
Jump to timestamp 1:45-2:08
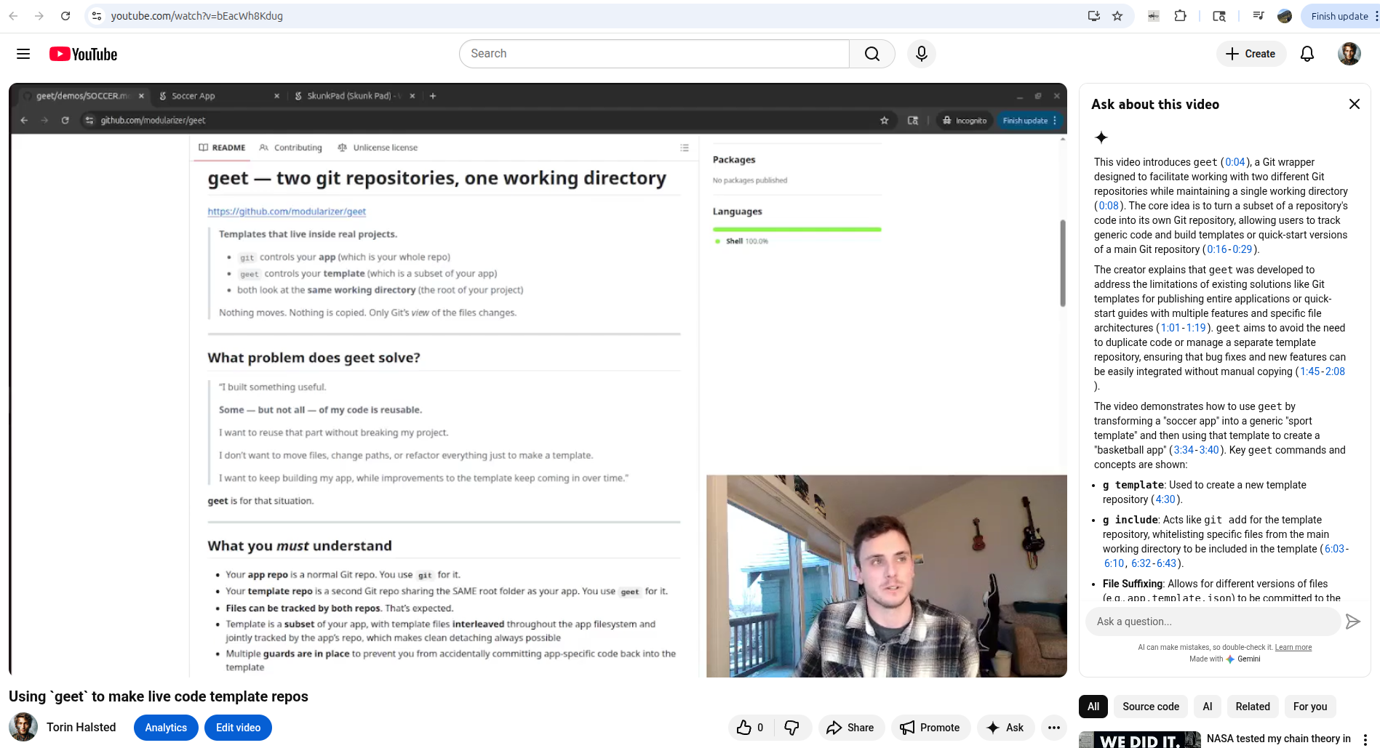(x=1323, y=371)
